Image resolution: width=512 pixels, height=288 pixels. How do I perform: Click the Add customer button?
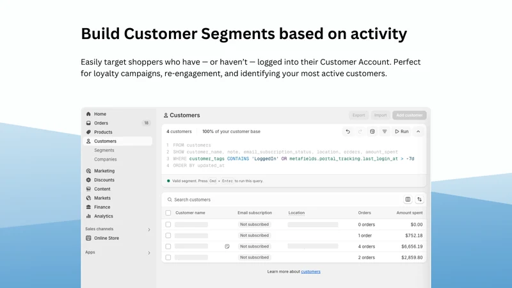point(410,115)
